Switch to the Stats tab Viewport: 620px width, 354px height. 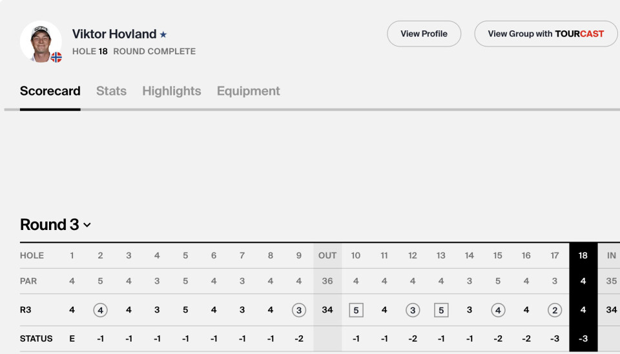point(111,91)
